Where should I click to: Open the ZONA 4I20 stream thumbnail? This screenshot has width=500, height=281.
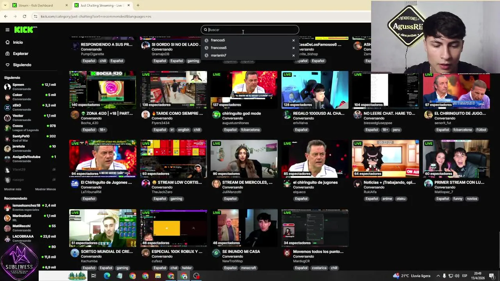(x=103, y=89)
